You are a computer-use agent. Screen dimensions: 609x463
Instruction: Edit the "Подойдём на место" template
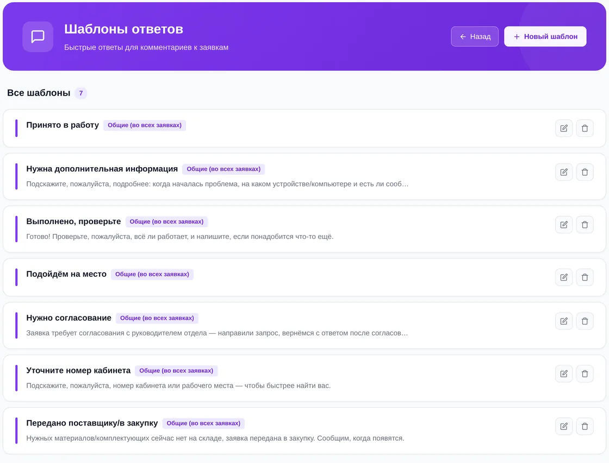coord(563,277)
